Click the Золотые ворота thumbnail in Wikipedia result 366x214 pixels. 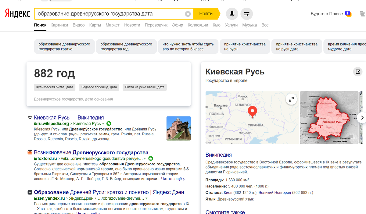pos(179,128)
